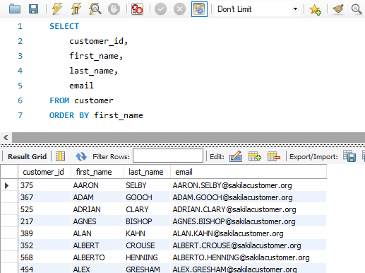Sort by email column header
Viewport: 365px width, 273px height.
[x=249, y=172]
